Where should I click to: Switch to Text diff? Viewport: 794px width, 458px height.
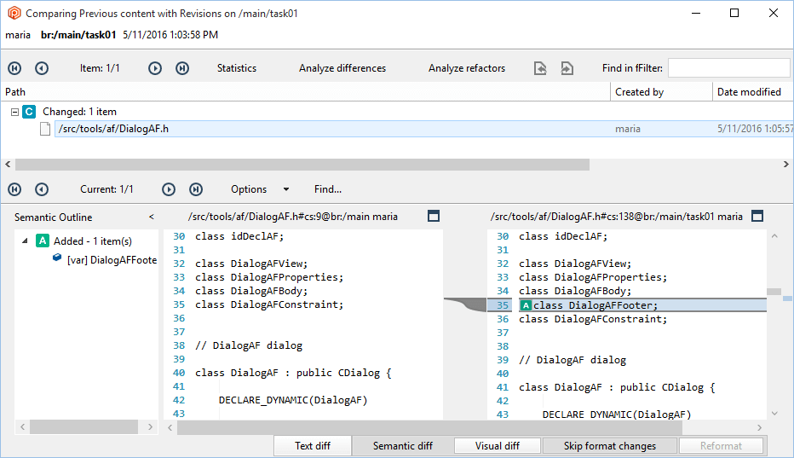[313, 446]
